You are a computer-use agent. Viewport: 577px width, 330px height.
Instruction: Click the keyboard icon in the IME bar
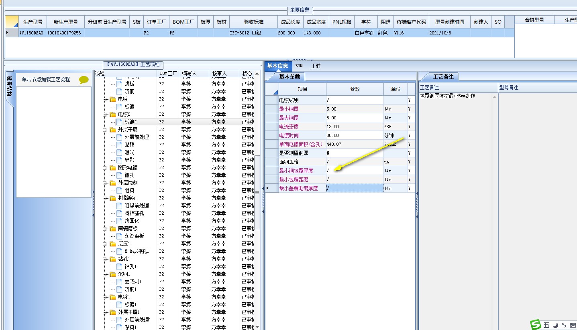(x=573, y=325)
